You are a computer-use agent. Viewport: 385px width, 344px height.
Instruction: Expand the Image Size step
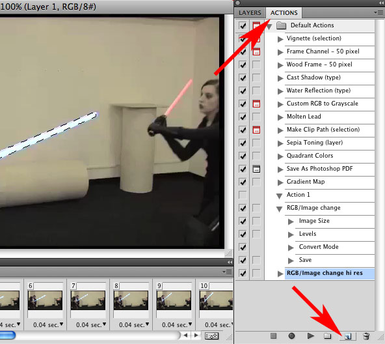click(x=291, y=222)
